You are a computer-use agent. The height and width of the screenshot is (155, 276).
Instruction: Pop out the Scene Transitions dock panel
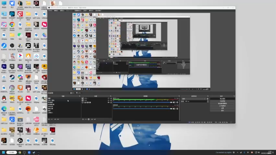click(208, 96)
